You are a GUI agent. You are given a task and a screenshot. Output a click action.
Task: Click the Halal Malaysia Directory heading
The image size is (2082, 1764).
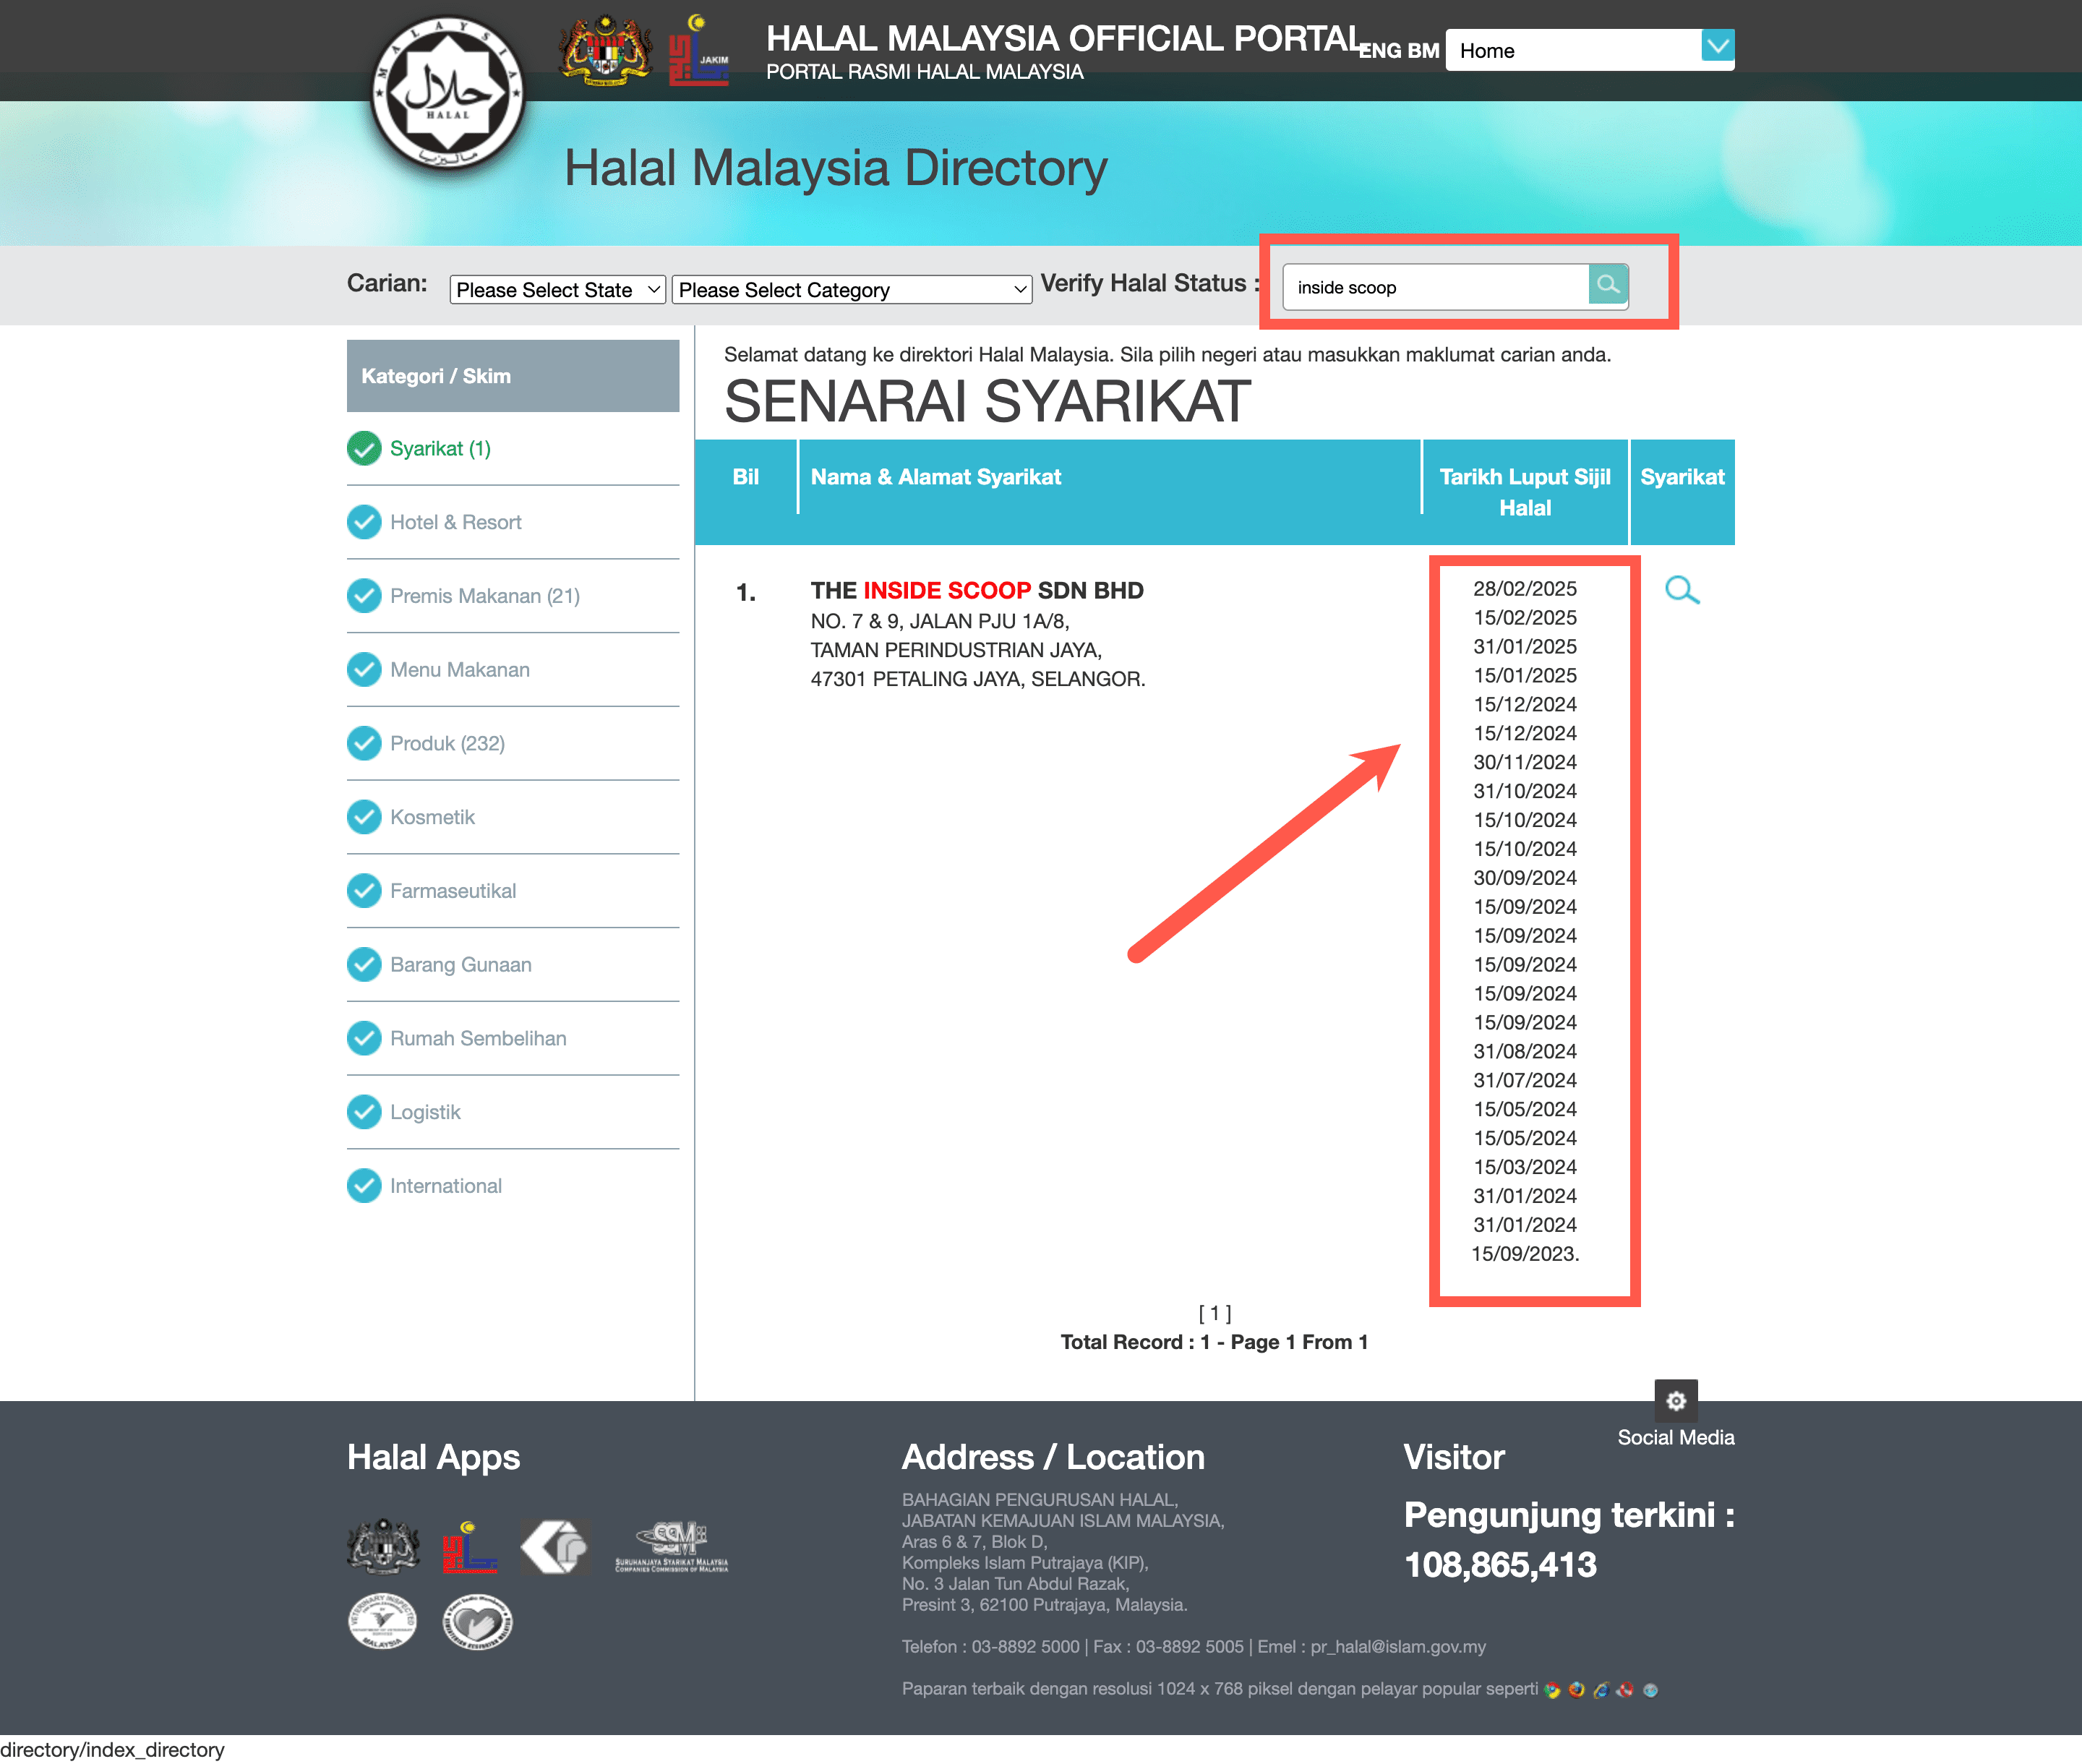836,168
